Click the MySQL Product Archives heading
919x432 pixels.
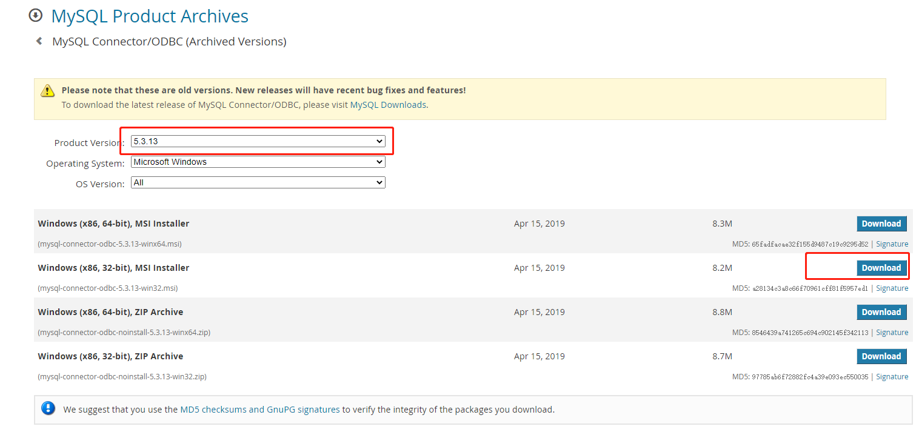pos(150,16)
